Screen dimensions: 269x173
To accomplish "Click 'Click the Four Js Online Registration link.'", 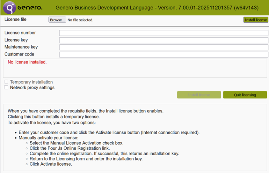I will tap(70, 148).
